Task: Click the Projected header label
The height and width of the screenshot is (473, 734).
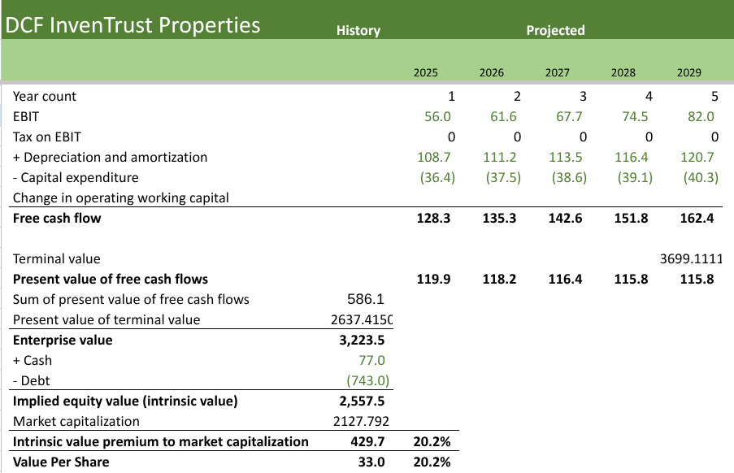Action: point(555,30)
